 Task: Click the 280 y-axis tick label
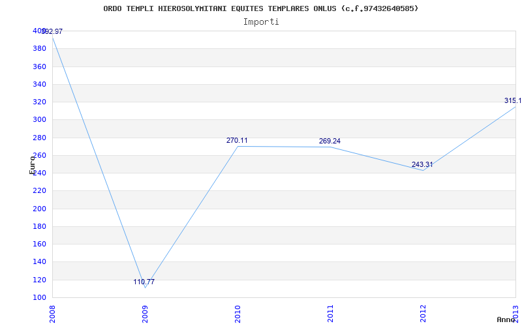coord(39,138)
